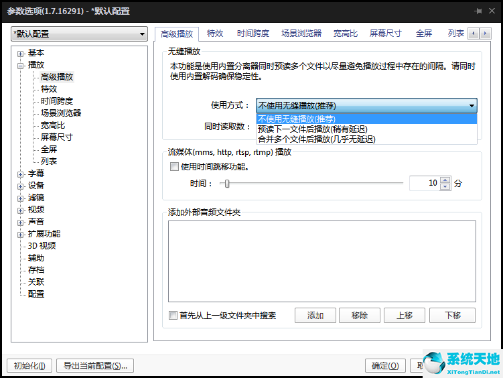Click the time slider handle
The image size is (503, 378).
pyautogui.click(x=228, y=183)
